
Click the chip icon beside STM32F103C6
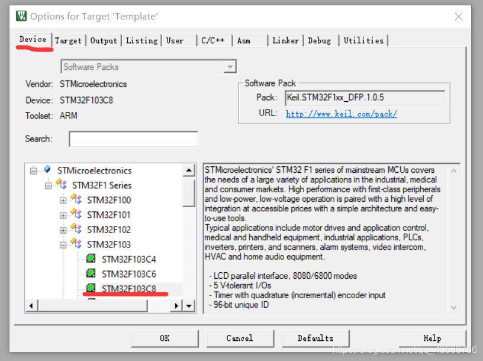point(91,273)
